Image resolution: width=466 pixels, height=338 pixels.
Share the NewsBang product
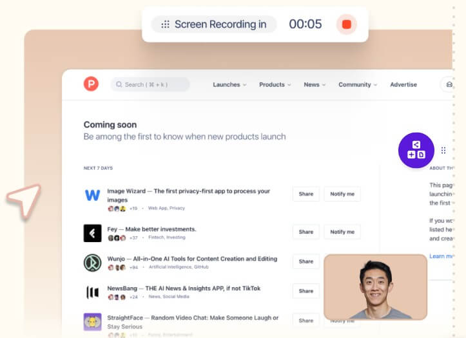[306, 291]
